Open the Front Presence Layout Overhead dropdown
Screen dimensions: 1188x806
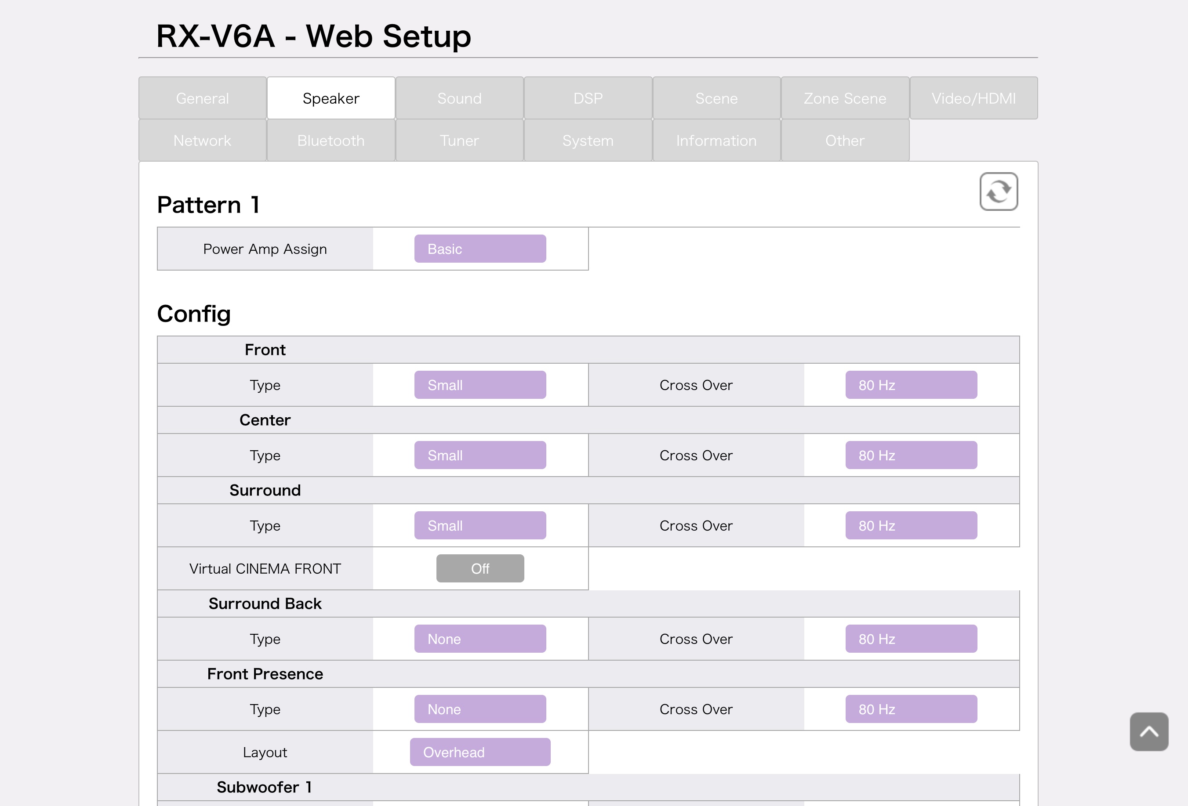(x=480, y=752)
